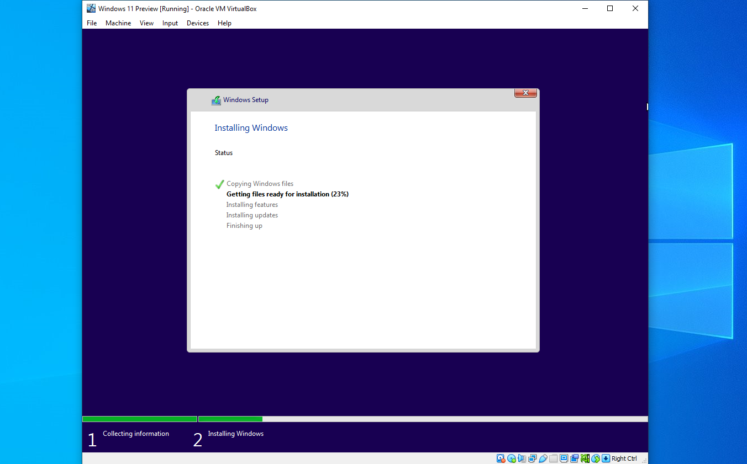The image size is (747, 464).
Task: Click the Collecting information progress bar
Action: point(140,419)
